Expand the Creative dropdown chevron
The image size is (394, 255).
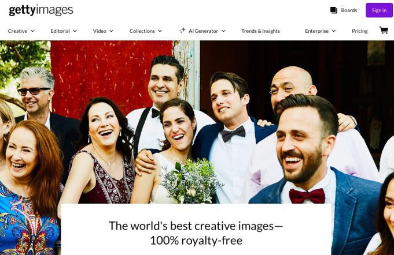[32, 31]
